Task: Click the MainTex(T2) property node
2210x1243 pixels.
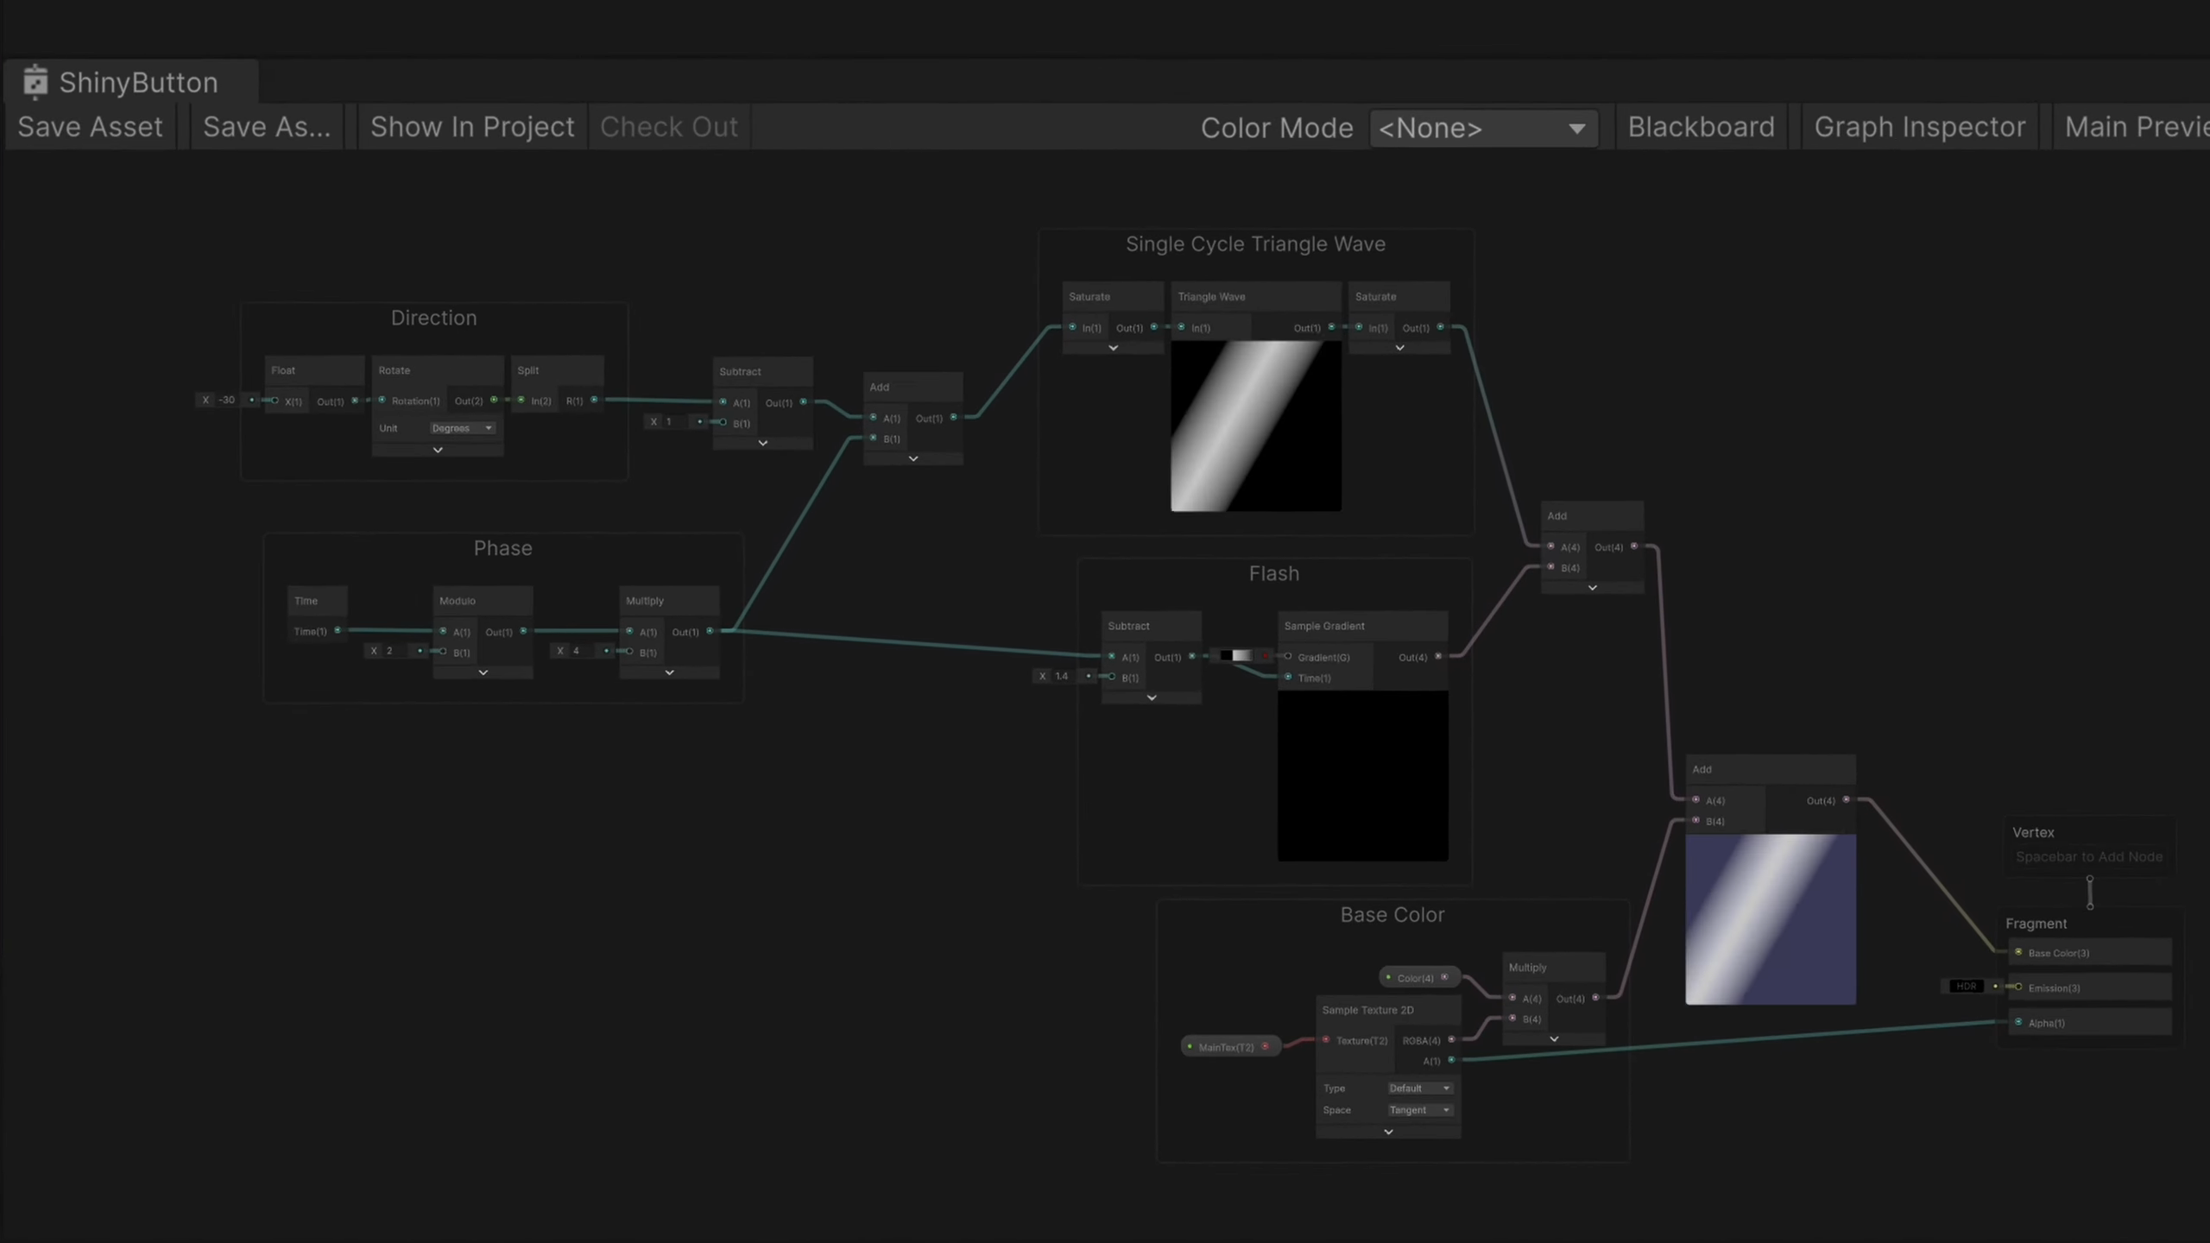Action: point(1228,1047)
